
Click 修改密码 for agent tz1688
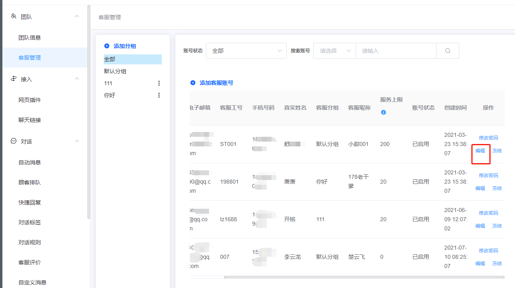click(489, 213)
